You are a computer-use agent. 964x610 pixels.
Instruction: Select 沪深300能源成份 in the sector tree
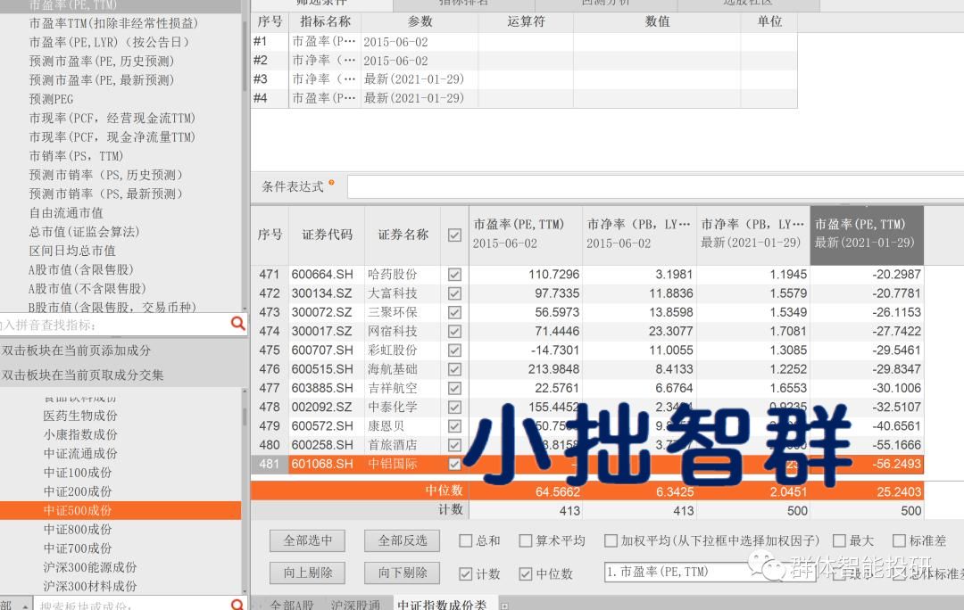(x=90, y=567)
